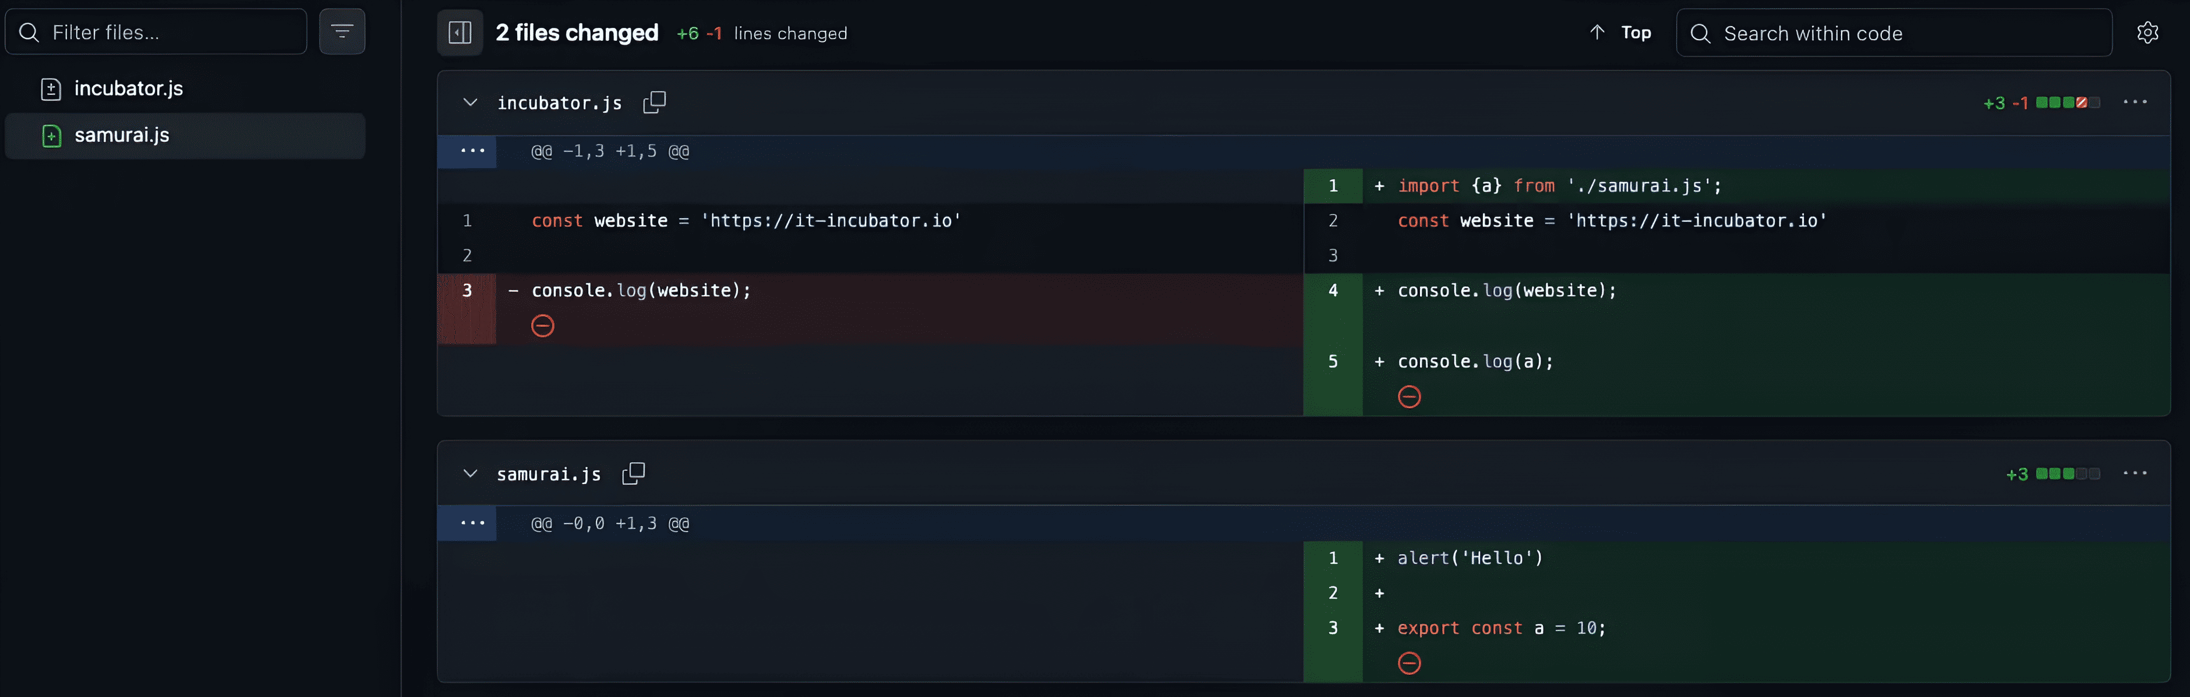Image resolution: width=2190 pixels, height=697 pixels.
Task: Expand hidden lines above samurai.js hunk
Action: (x=472, y=523)
